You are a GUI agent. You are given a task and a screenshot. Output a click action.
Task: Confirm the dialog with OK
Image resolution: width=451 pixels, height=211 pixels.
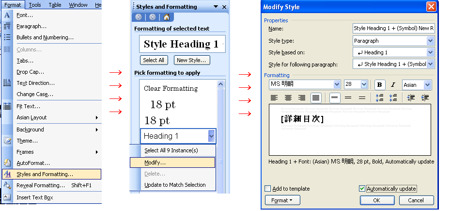pos(377,200)
